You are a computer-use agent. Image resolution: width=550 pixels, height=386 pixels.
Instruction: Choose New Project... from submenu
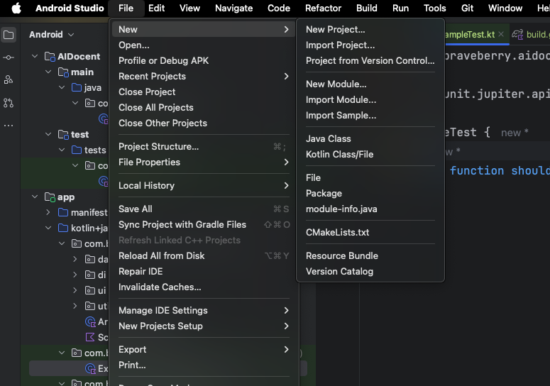[370, 30]
